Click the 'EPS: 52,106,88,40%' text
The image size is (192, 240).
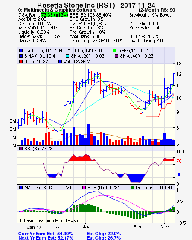click(90, 15)
